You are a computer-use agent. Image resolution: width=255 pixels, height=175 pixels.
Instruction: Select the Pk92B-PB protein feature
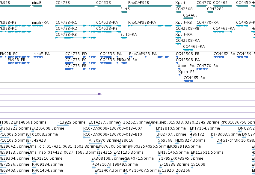[19, 63]
